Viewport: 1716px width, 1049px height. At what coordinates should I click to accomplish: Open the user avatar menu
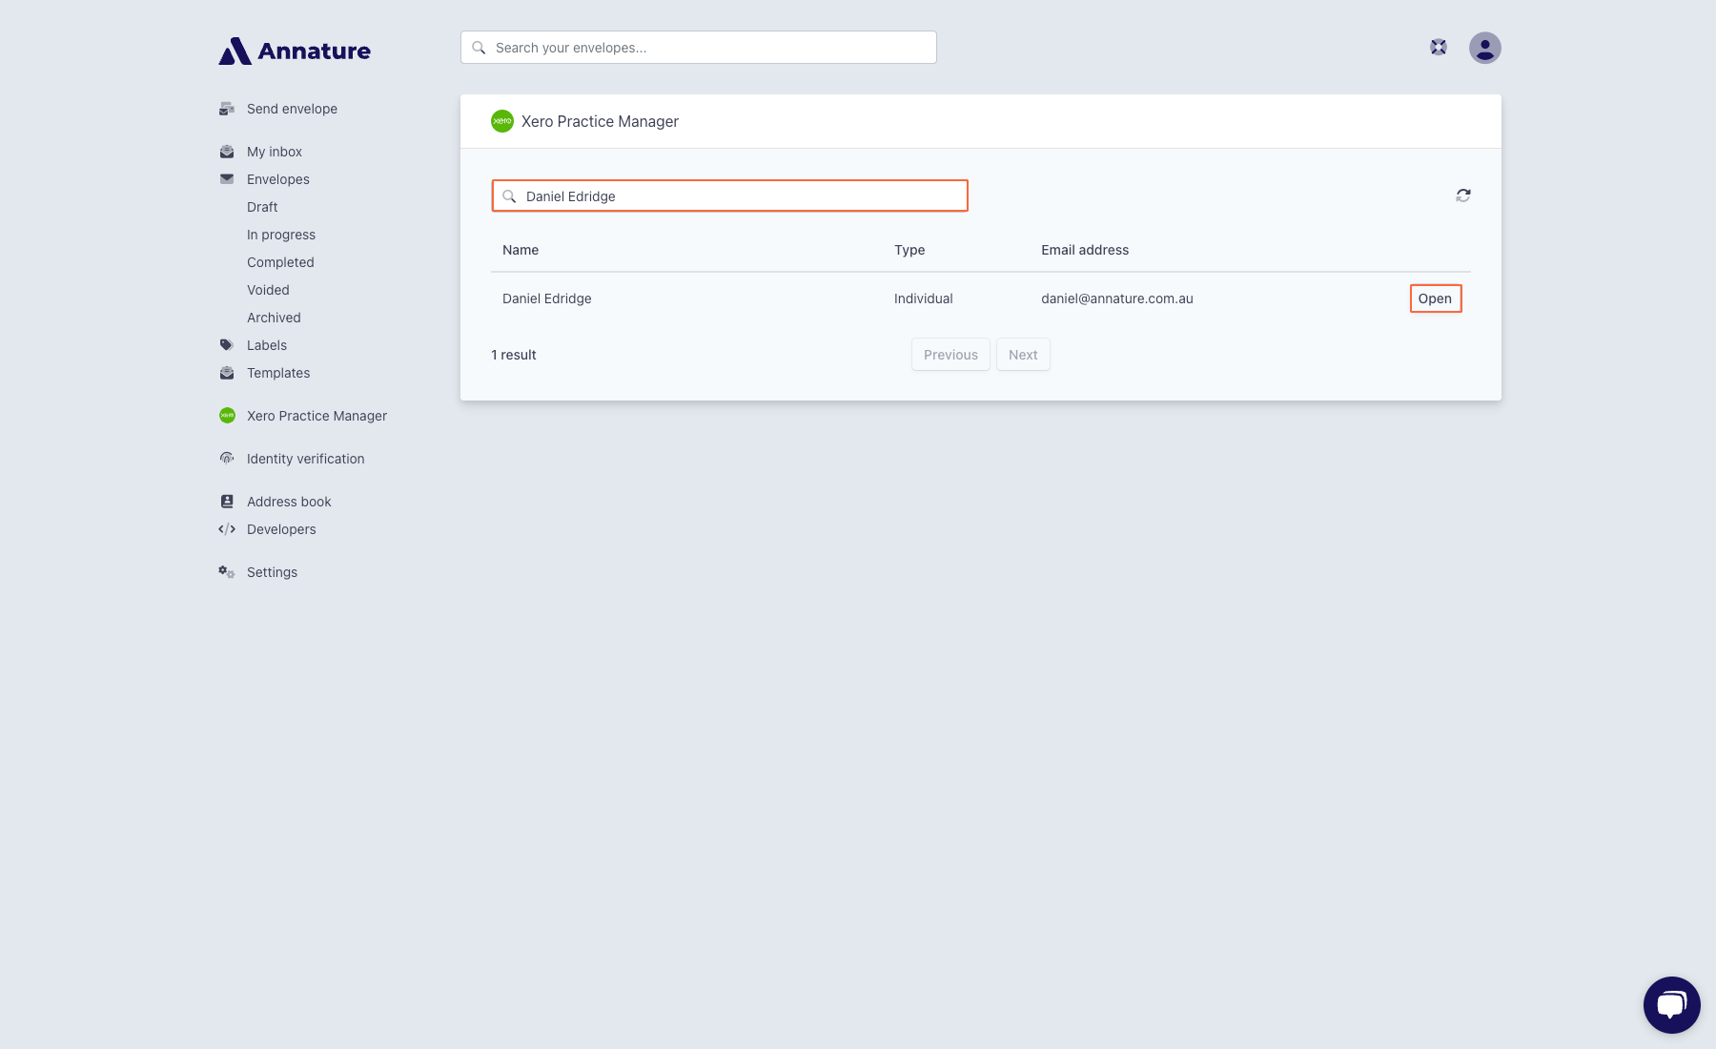[x=1484, y=47]
